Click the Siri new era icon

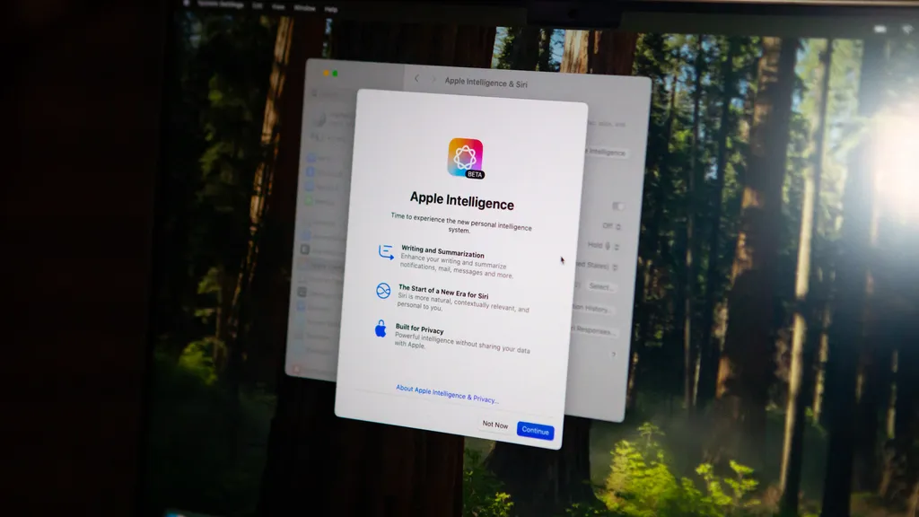click(x=383, y=290)
